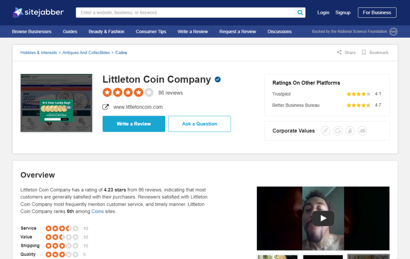
Task: Open the Guides menu item
Action: [70, 32]
